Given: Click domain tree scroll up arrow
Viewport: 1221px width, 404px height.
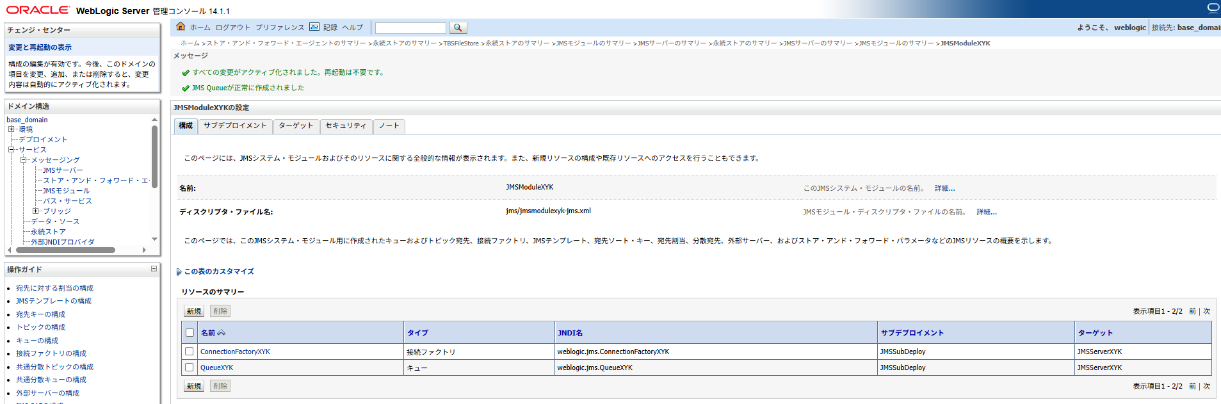Looking at the screenshot, I should coord(154,120).
